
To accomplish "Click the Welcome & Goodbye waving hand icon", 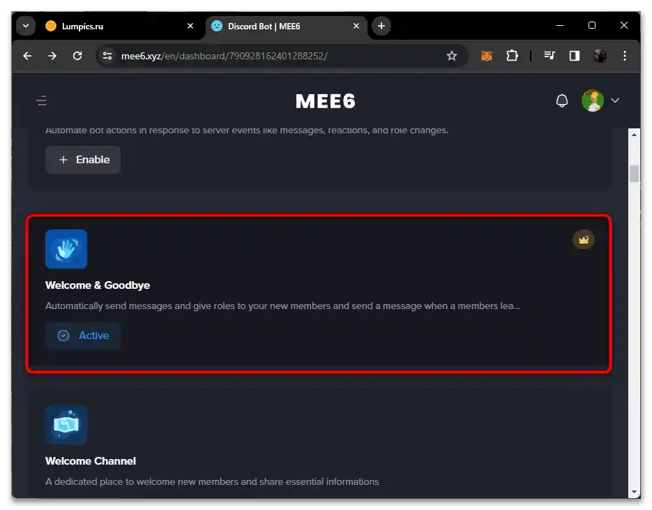I will click(x=66, y=249).
